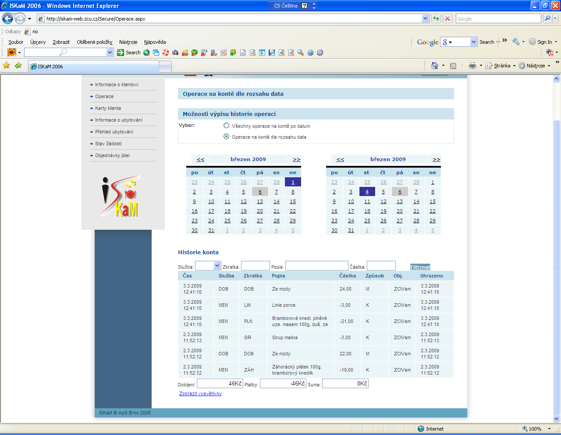Expand the Nástroje command bar menu with gear
The width and height of the screenshot is (561, 435).
pyautogui.click(x=534, y=66)
